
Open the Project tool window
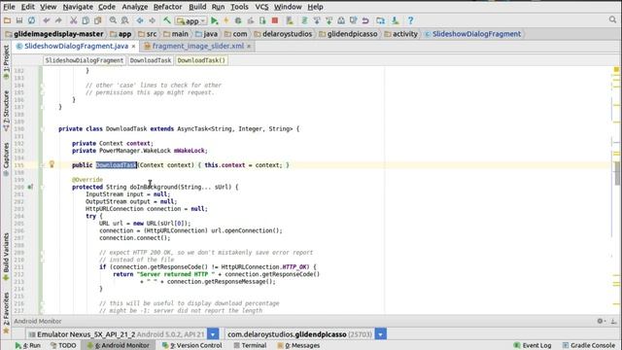point(6,61)
